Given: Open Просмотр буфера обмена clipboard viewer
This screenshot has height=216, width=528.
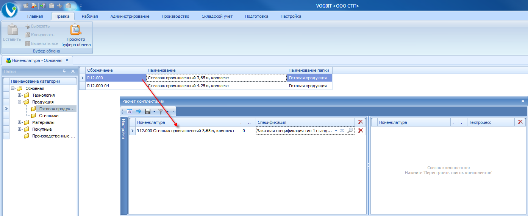Looking at the screenshot, I should pyautogui.click(x=76, y=35).
